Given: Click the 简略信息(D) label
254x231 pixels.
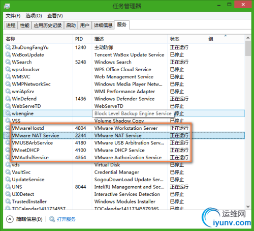Looking at the screenshot, I should pos(29,219).
